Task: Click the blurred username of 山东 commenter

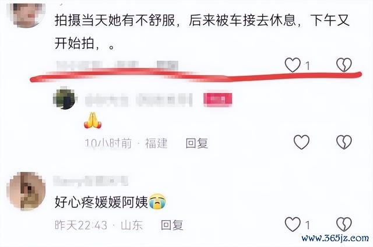Action: [x=91, y=181]
